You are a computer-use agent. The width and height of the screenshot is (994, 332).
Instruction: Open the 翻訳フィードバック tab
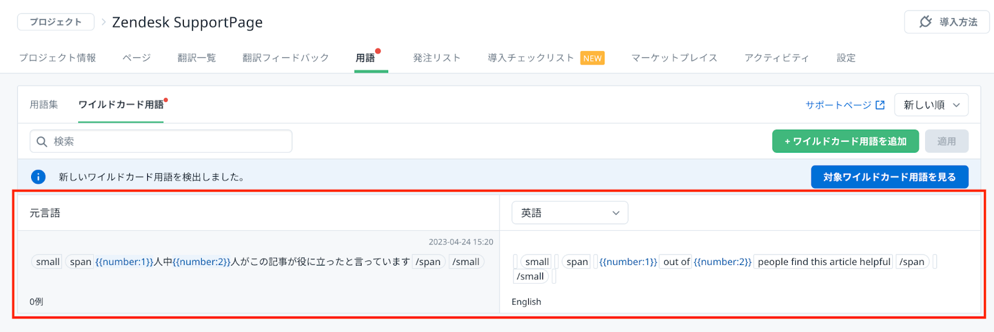285,58
